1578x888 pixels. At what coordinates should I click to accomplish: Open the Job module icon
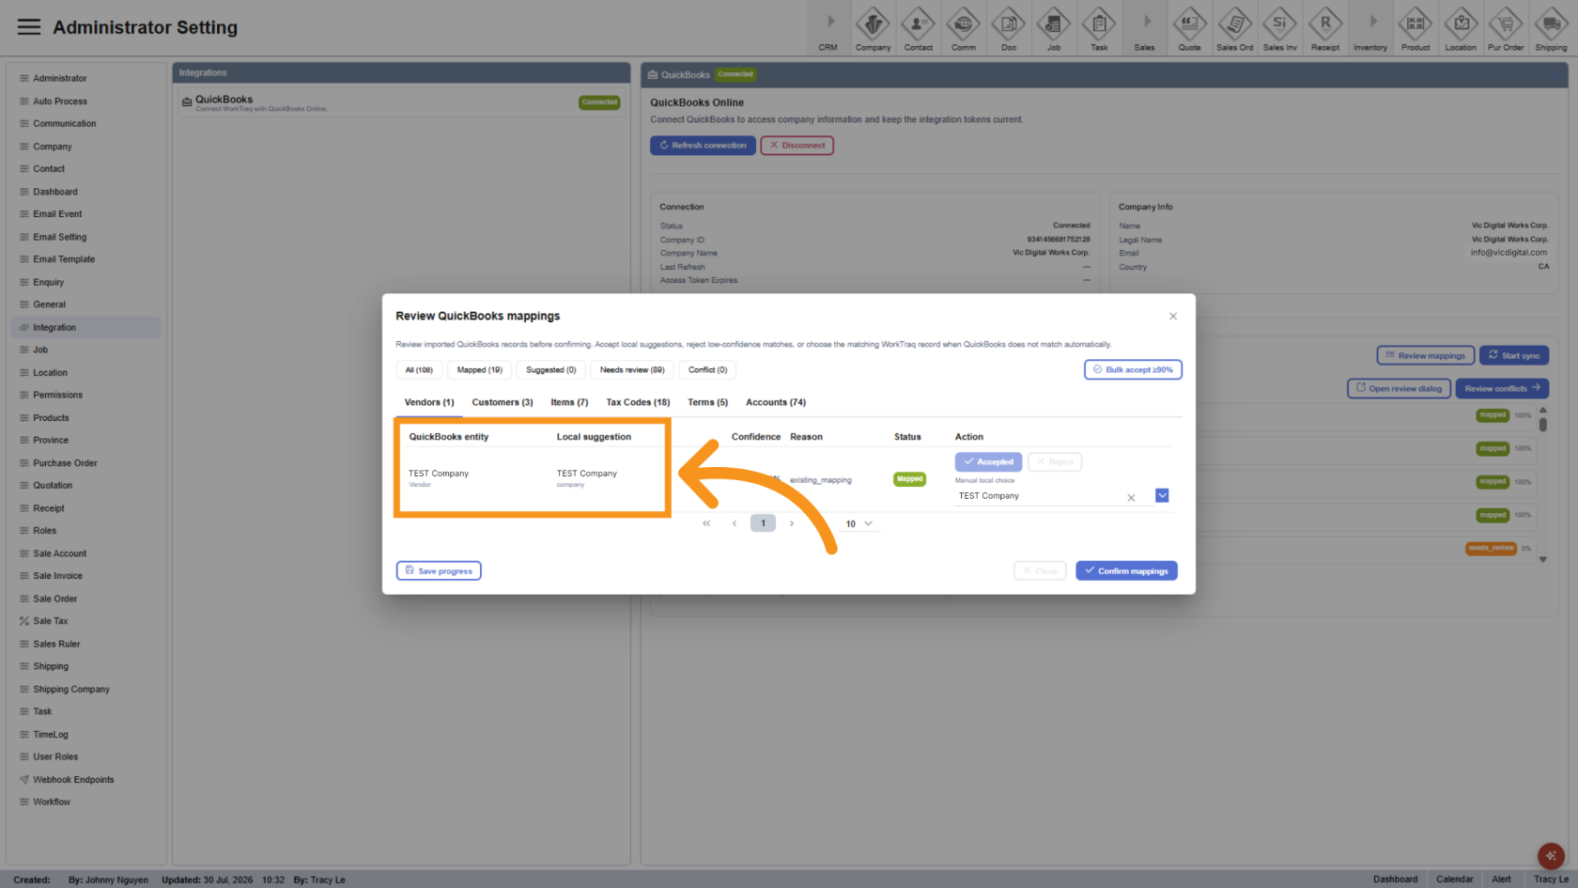tap(1054, 28)
